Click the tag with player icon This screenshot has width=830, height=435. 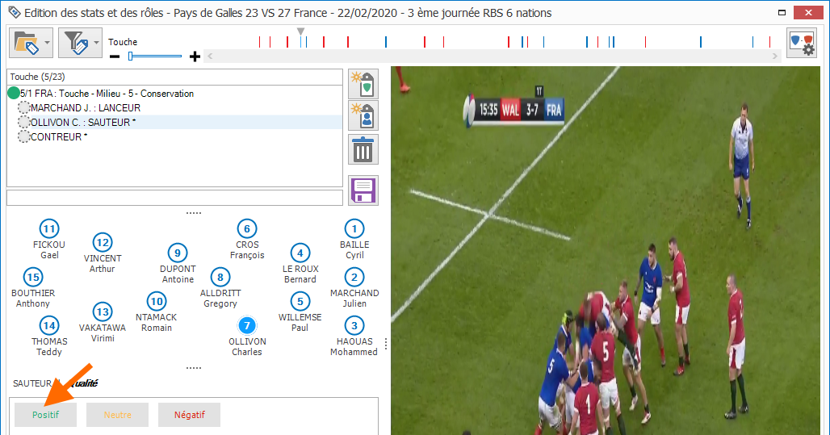point(363,115)
